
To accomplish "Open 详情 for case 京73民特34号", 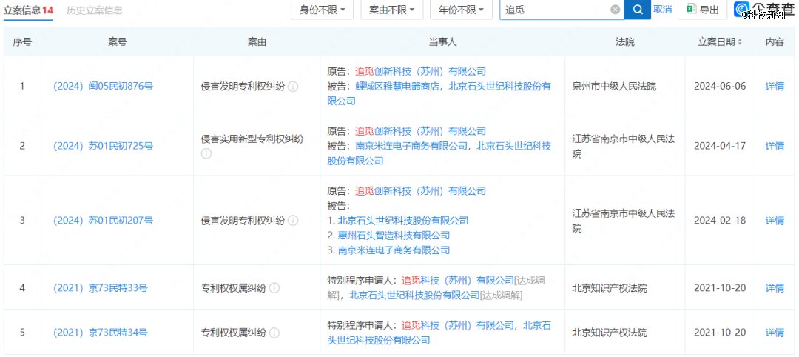I will [775, 333].
